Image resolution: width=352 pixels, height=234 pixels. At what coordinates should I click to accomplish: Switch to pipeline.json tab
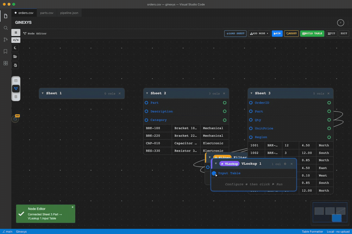pos(69,13)
